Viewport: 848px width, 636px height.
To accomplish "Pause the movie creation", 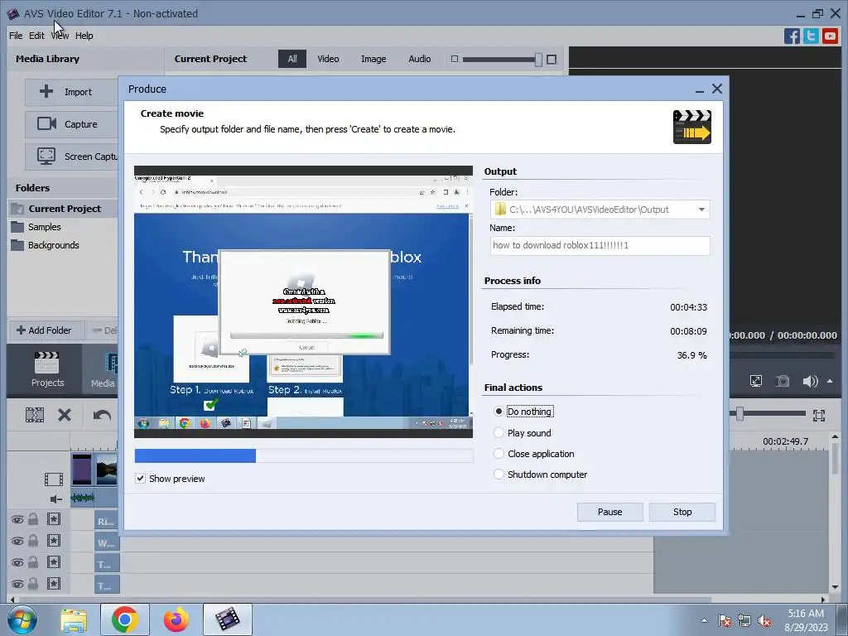I will point(610,512).
